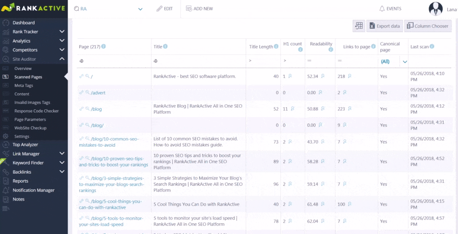Image resolution: width=458 pixels, height=234 pixels.
Task: Click info icon next to Title Length
Action: coord(276,46)
